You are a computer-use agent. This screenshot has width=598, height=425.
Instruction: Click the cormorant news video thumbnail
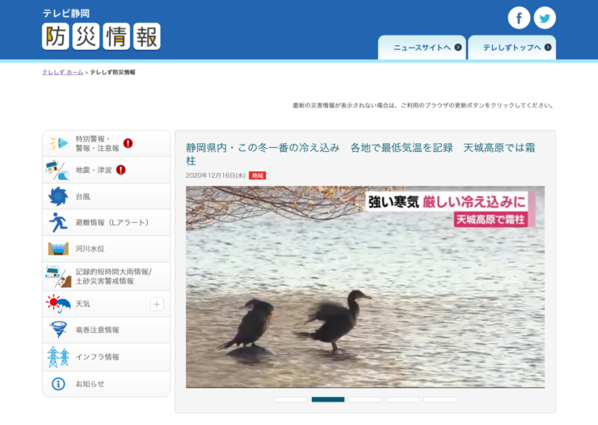(x=364, y=287)
